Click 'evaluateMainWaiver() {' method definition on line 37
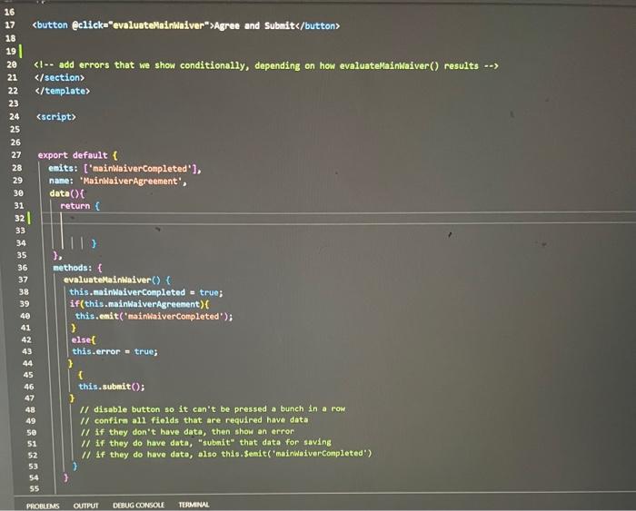The height and width of the screenshot is (511, 636). [117, 280]
